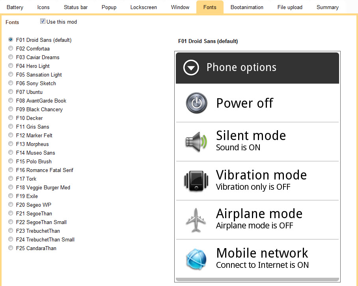Pick F11 Gris Sans font option
Image resolution: width=358 pixels, height=286 pixels.
[x=11, y=126]
